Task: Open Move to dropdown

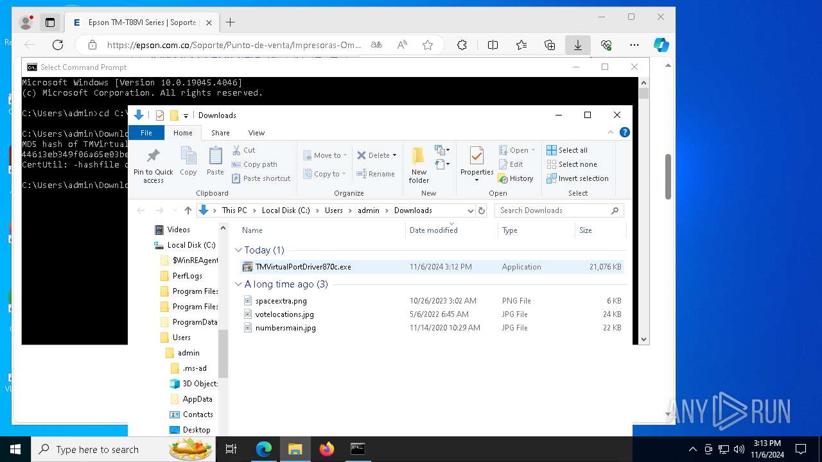Action: [326, 155]
